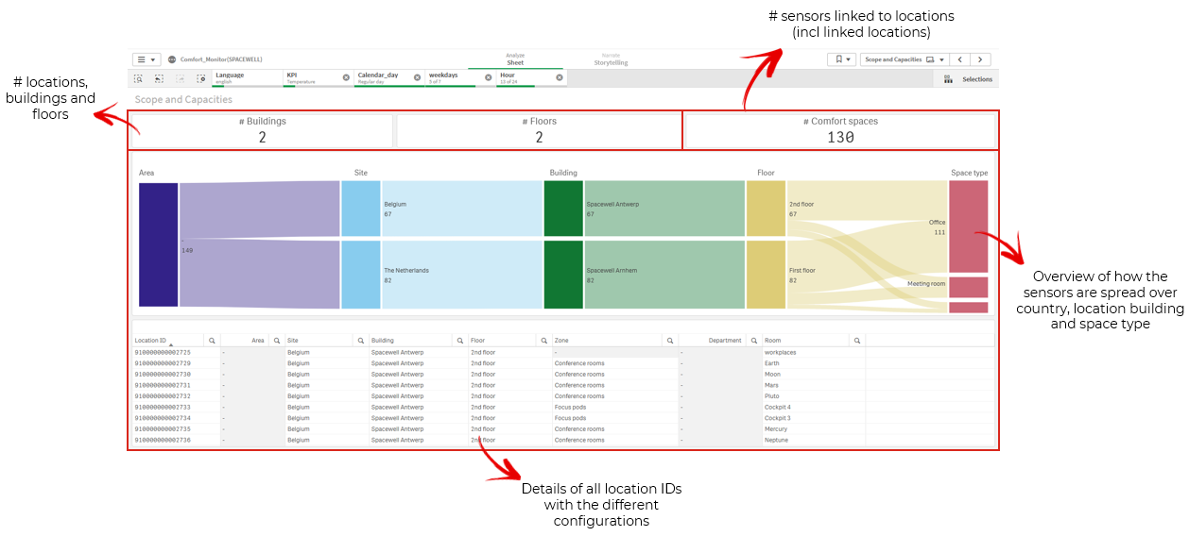Open the Language selection field
This screenshot has height=536, width=1189.
247,77
